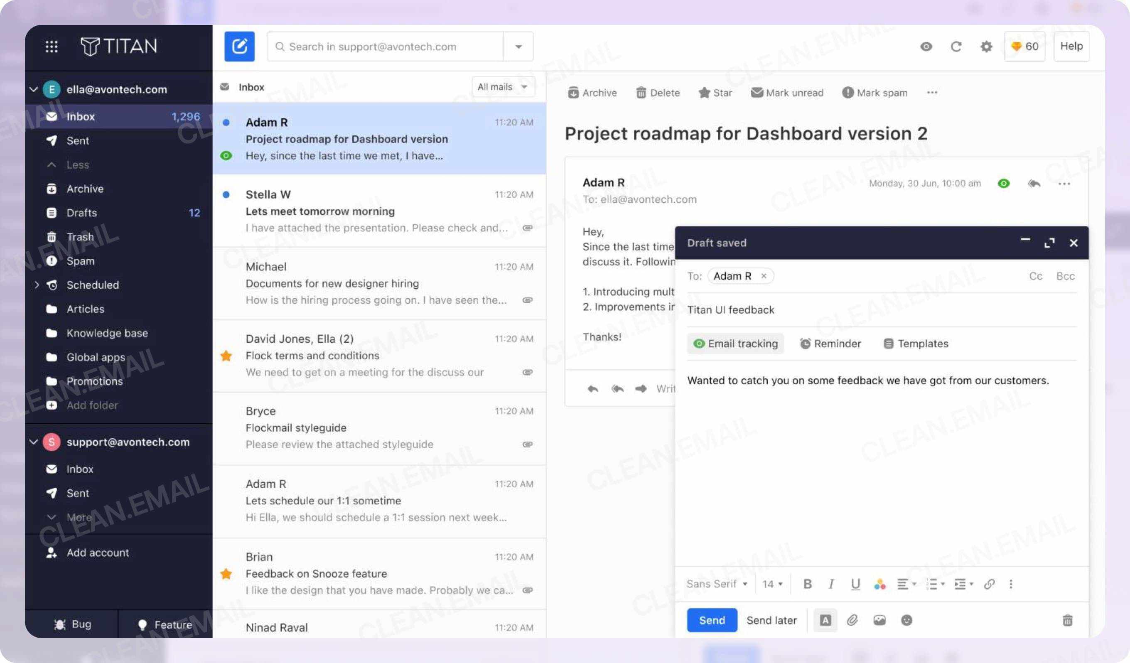Enable Email tracking for the draft
Viewport: 1130px width, 663px height.
[x=735, y=344]
